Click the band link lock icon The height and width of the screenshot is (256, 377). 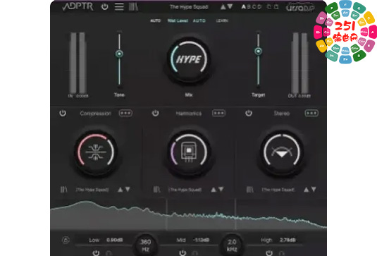pyautogui.click(x=66, y=240)
